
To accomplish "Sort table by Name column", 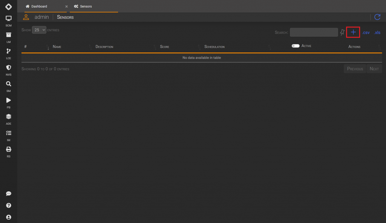I will click(x=57, y=47).
